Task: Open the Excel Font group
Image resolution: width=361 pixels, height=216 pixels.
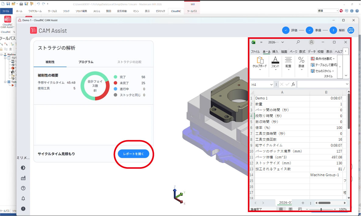Action: 275,63
